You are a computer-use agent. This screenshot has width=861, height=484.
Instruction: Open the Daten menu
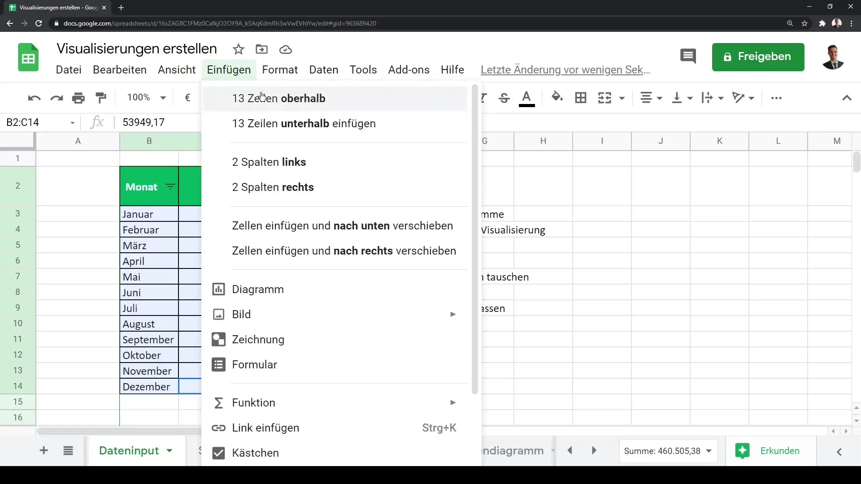click(x=324, y=70)
